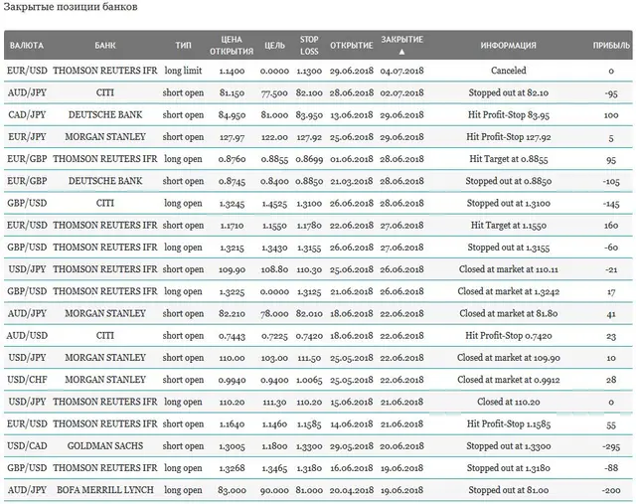Viewport: 636px width, 504px height.
Task: Click stop loss value 83.950
Action: [309, 115]
